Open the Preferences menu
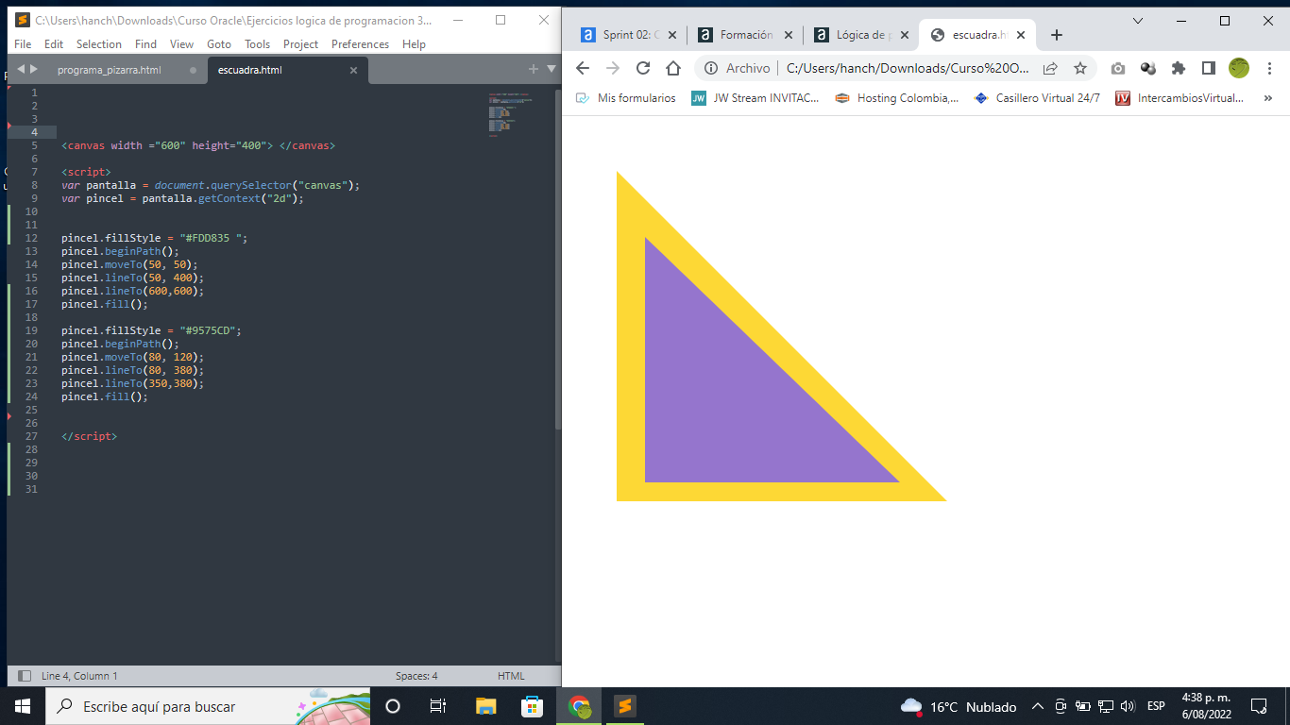 tap(360, 44)
